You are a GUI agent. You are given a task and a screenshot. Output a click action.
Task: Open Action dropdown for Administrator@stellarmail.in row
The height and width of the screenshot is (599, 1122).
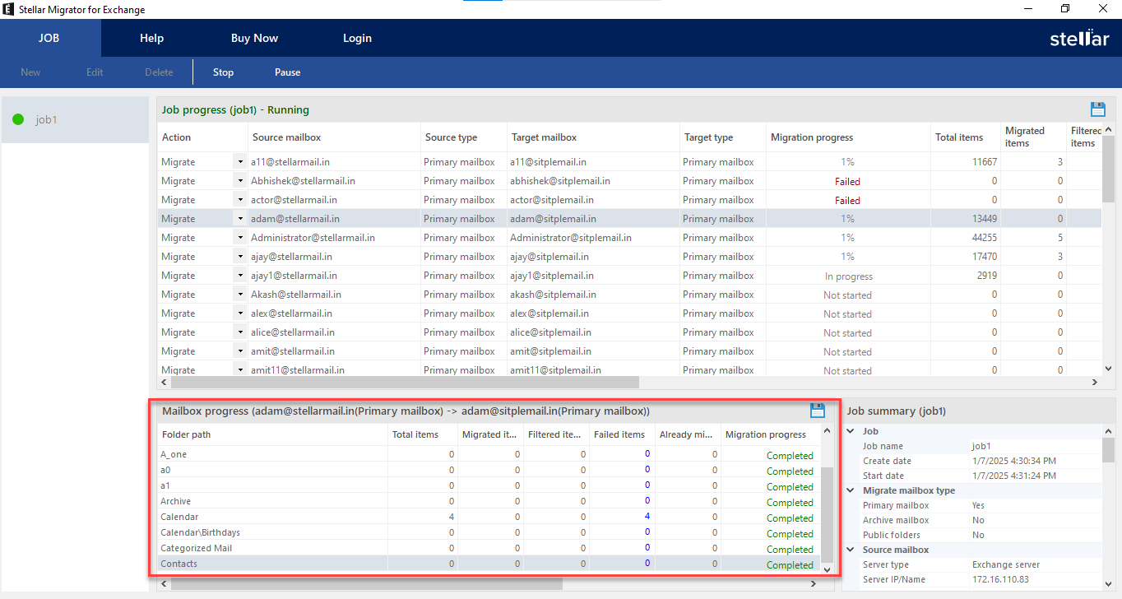[x=240, y=238]
